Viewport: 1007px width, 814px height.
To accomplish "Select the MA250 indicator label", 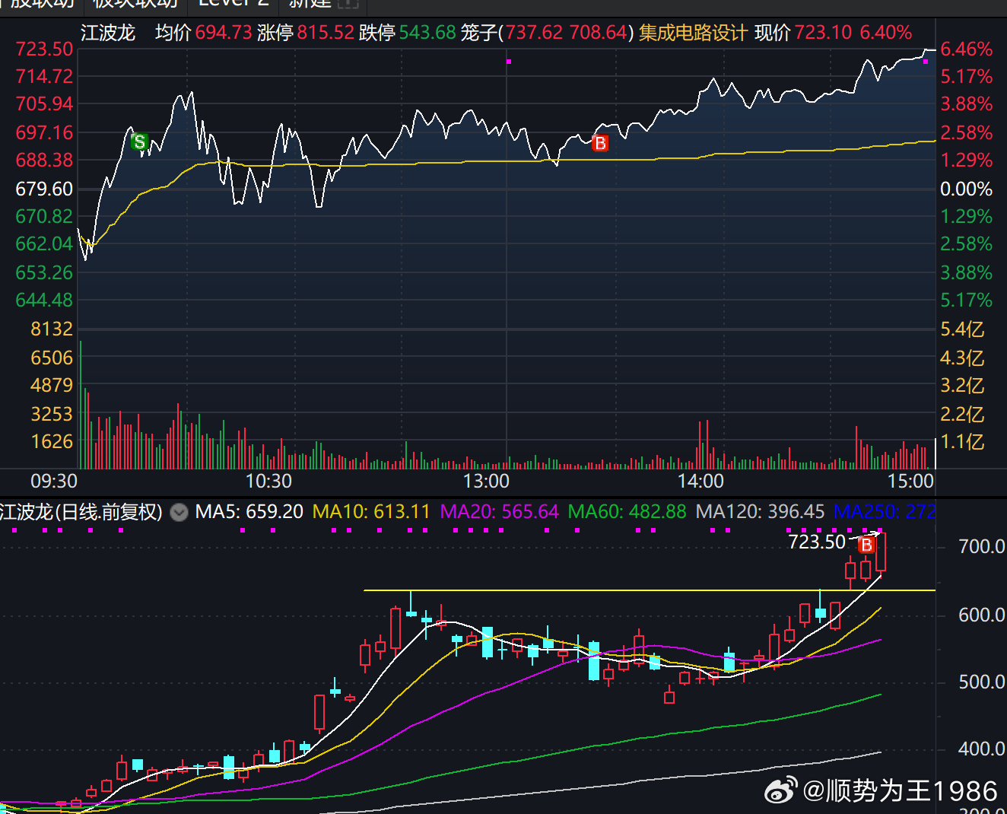I will (885, 512).
